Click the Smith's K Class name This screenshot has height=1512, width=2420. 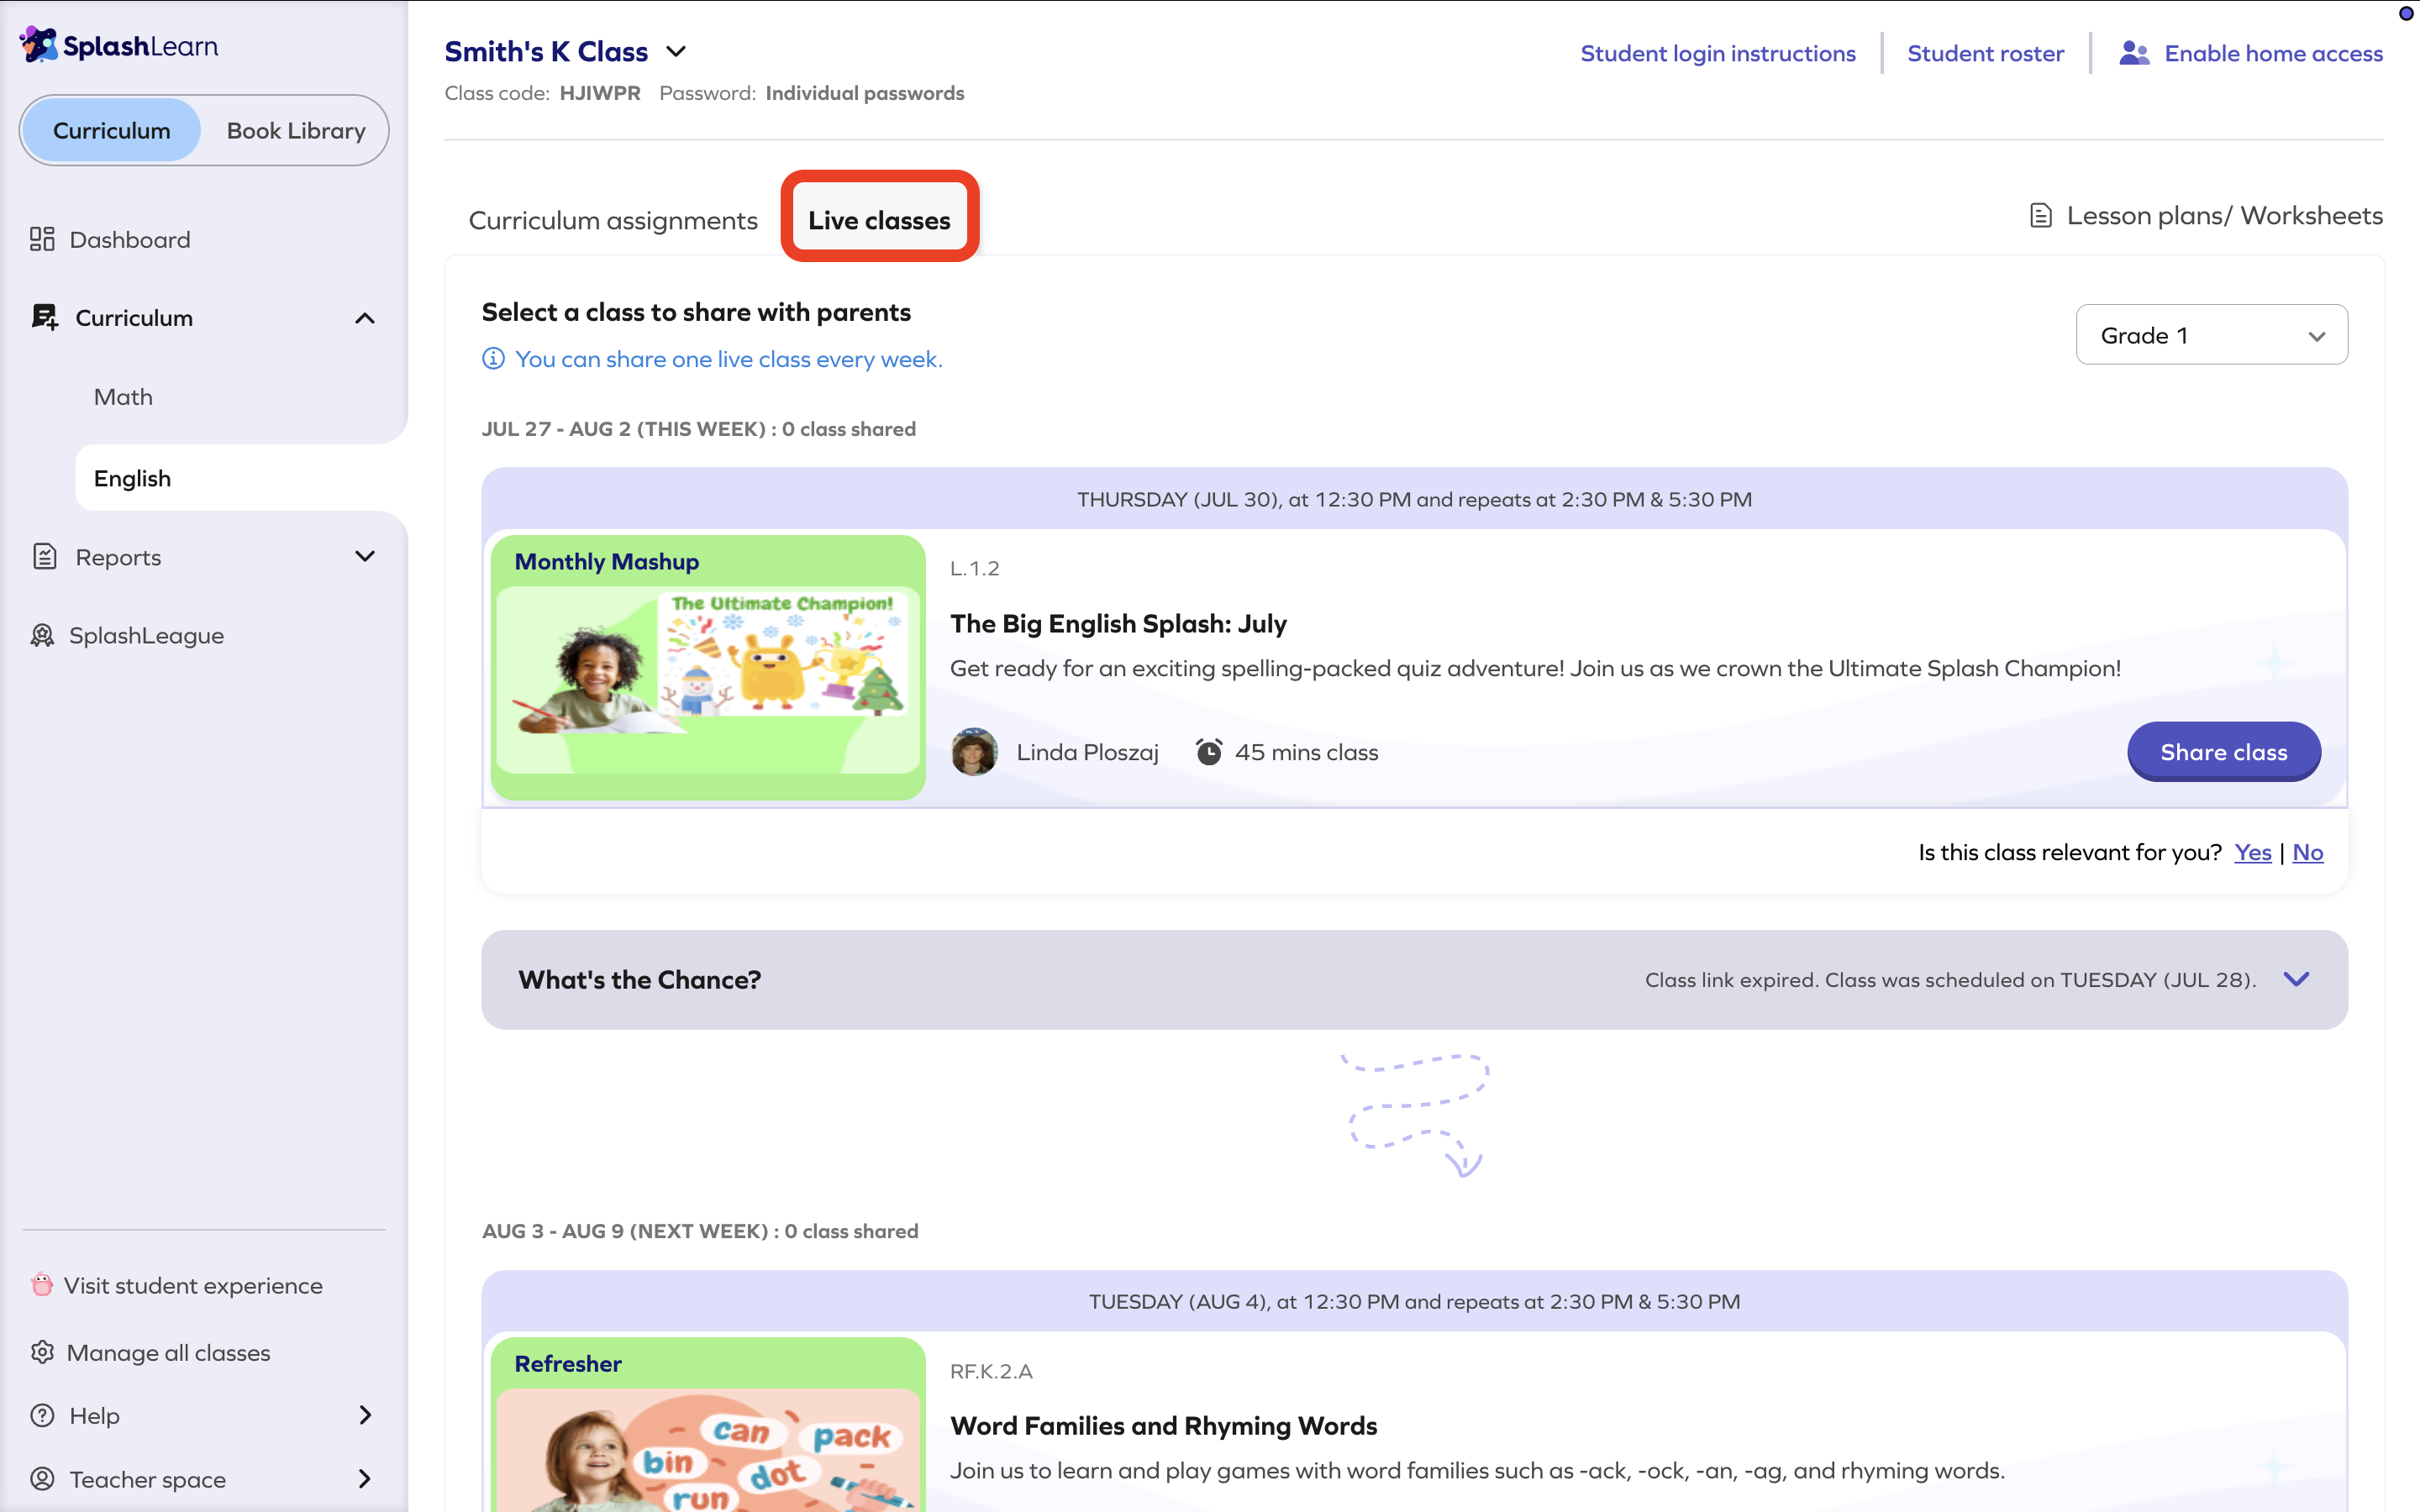click(546, 51)
